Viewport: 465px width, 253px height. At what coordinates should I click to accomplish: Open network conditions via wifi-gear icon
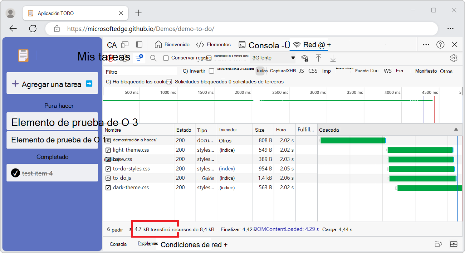tap(304, 58)
